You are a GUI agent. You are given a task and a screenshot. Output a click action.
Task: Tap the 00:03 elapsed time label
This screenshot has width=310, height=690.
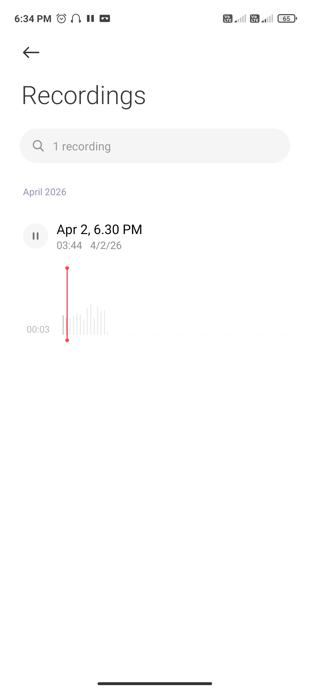coord(38,329)
